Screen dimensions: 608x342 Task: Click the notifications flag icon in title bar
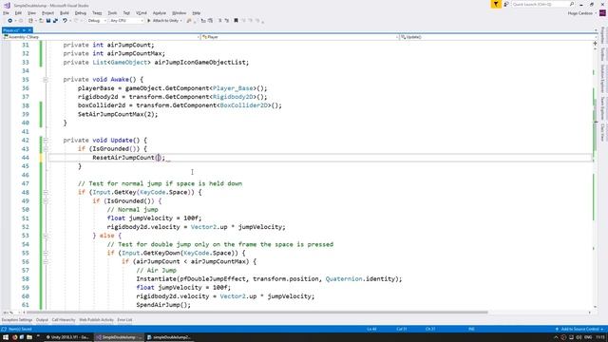point(496,4)
